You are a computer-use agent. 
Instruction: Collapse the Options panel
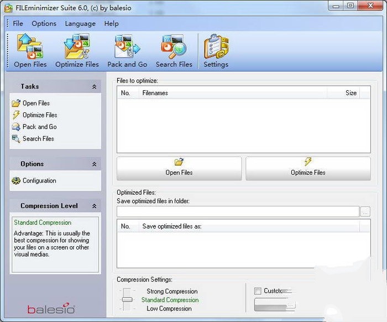point(94,164)
